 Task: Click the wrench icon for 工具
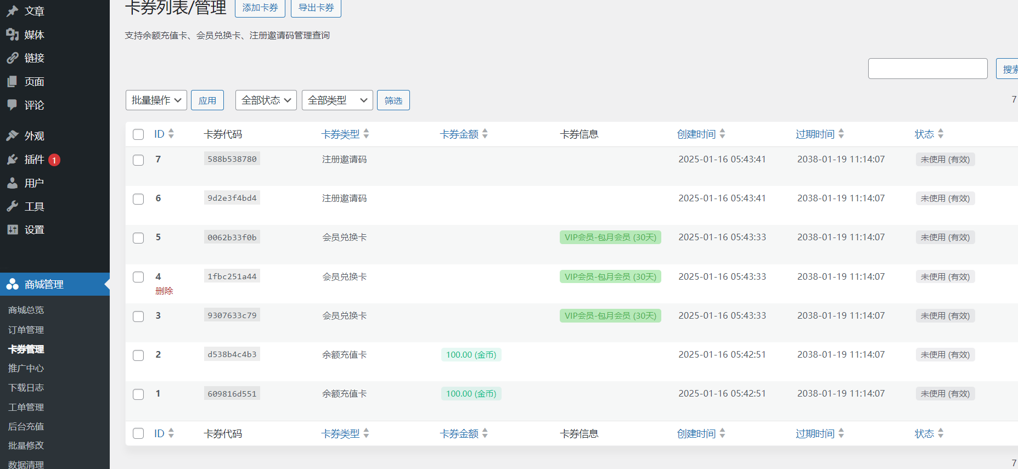[x=12, y=206]
